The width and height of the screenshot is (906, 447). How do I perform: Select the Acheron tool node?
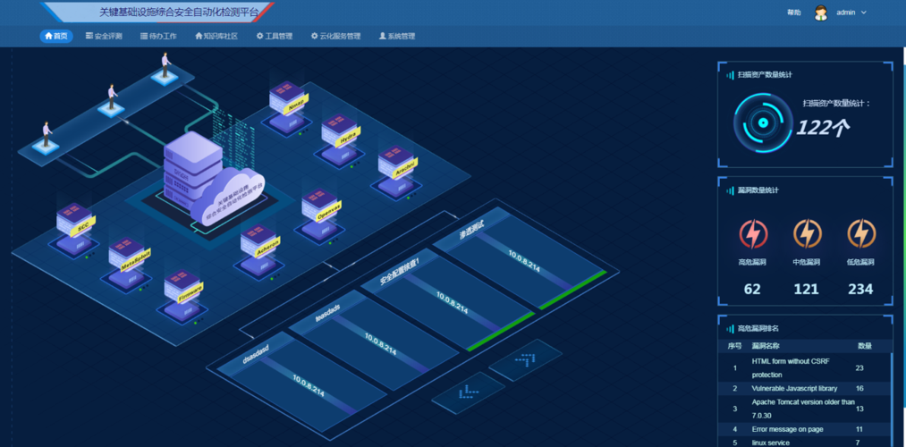click(x=258, y=252)
